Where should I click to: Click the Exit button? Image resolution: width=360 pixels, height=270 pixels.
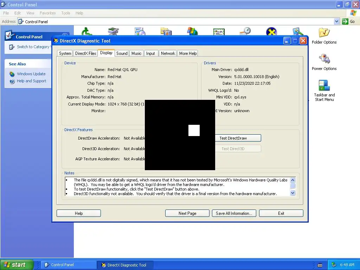[281, 213]
